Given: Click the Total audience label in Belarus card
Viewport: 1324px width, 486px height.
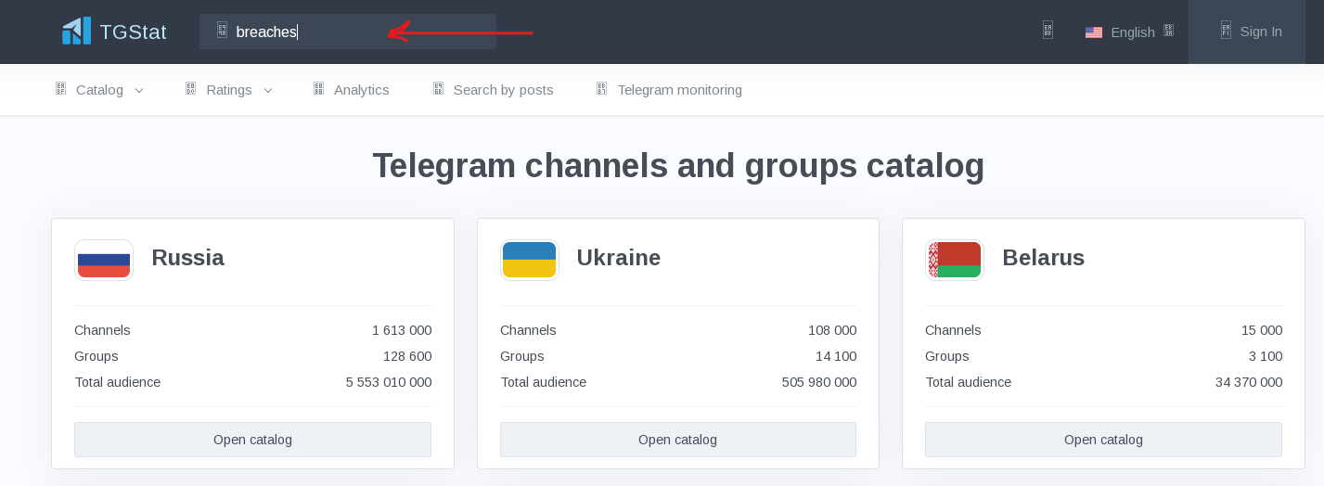Looking at the screenshot, I should (x=968, y=382).
